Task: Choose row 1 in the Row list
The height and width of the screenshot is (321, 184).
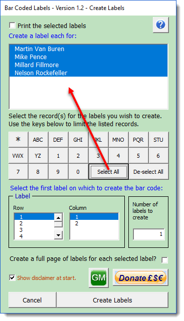Action: pos(34,217)
